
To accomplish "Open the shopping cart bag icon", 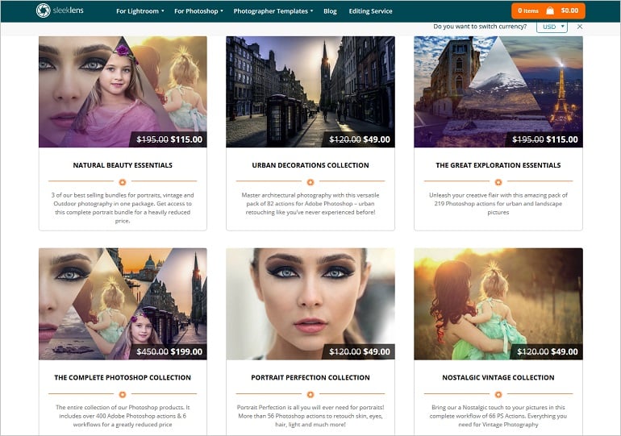I will tap(550, 10).
